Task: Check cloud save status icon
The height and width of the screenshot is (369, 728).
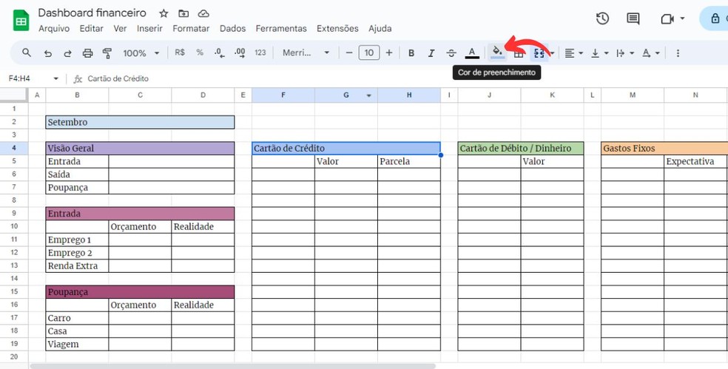Action: [x=203, y=13]
